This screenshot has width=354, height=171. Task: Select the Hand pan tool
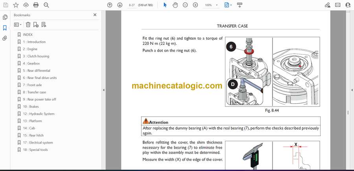click(x=175, y=5)
